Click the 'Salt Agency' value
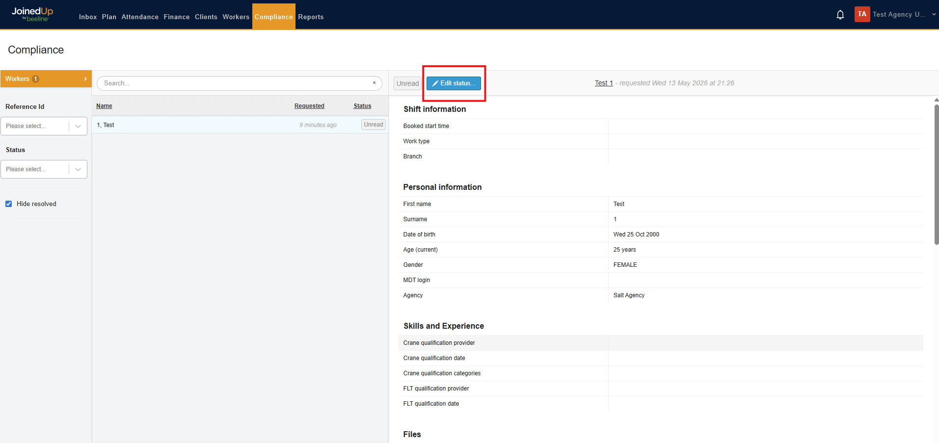The height and width of the screenshot is (443, 939). click(x=629, y=295)
